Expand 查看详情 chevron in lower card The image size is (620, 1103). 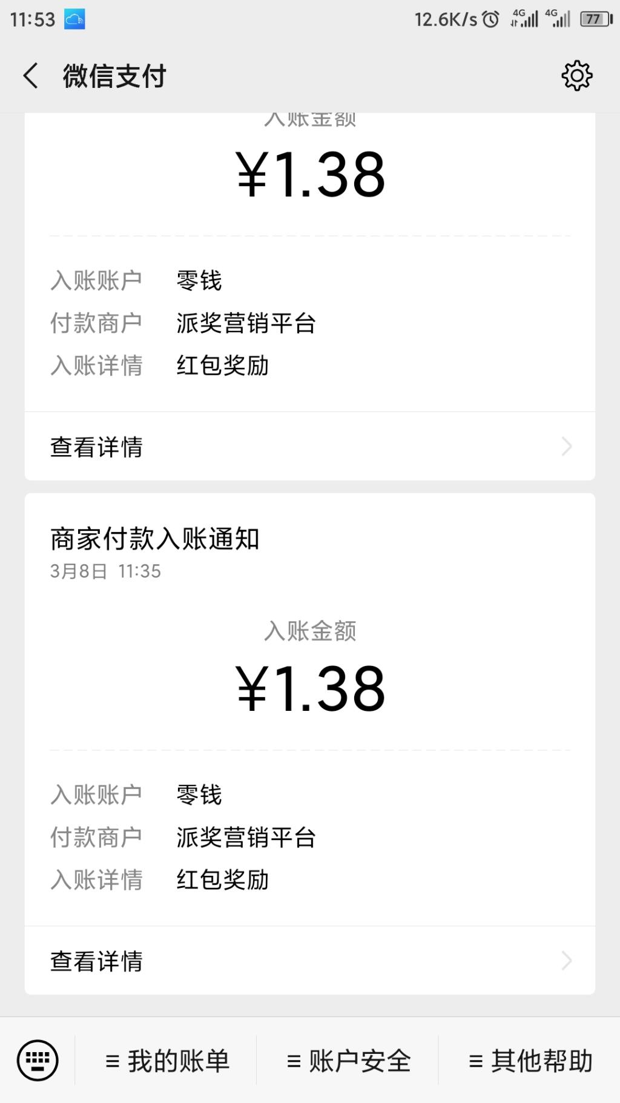click(567, 961)
